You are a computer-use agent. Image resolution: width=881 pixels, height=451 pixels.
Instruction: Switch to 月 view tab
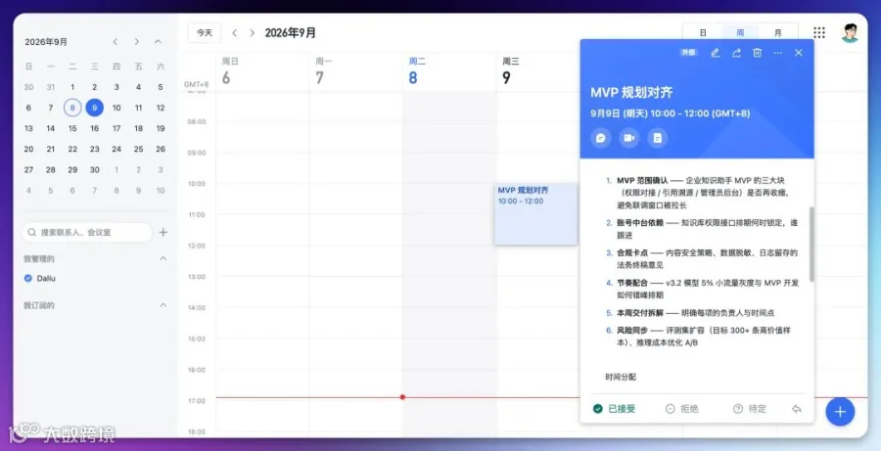point(777,32)
